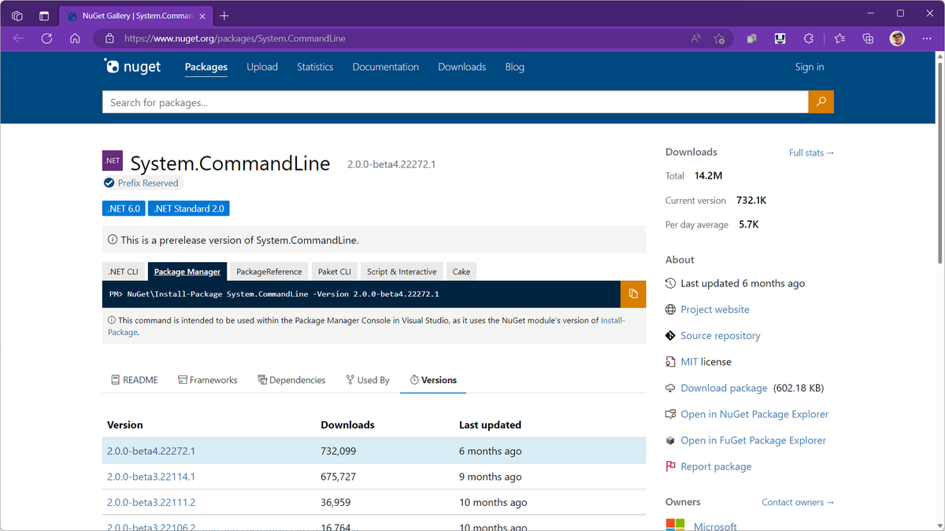This screenshot has height=531, width=945.
Task: Click Open in FuGet Package Explorer
Action: pos(754,441)
